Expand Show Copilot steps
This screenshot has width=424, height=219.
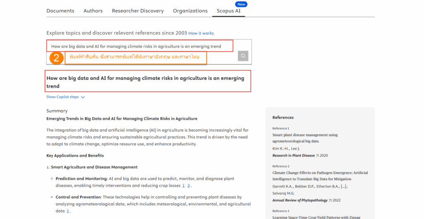point(65,97)
